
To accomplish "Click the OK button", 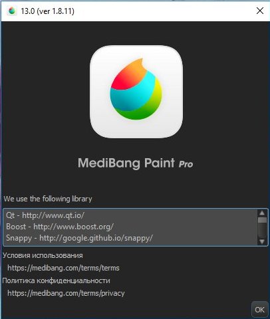I will (x=259, y=309).
